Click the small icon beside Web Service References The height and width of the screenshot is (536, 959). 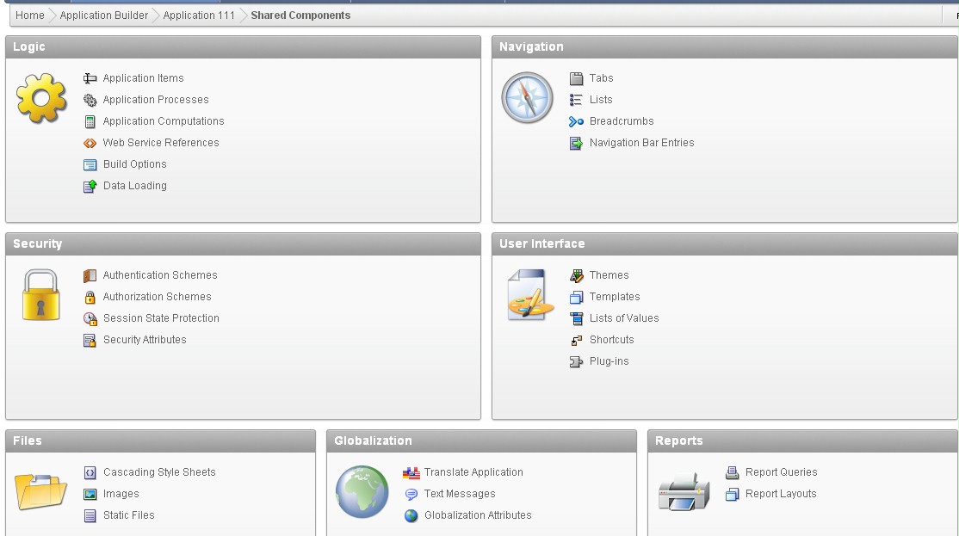tap(90, 143)
